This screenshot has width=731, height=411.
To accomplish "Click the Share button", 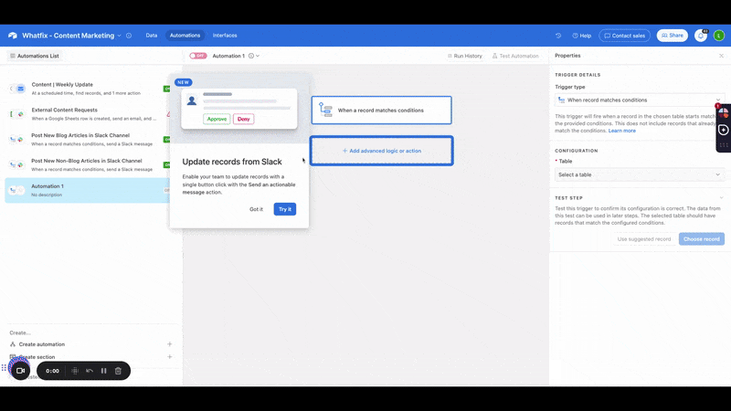I will tap(673, 36).
